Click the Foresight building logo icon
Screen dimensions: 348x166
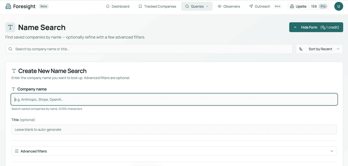tap(8, 7)
